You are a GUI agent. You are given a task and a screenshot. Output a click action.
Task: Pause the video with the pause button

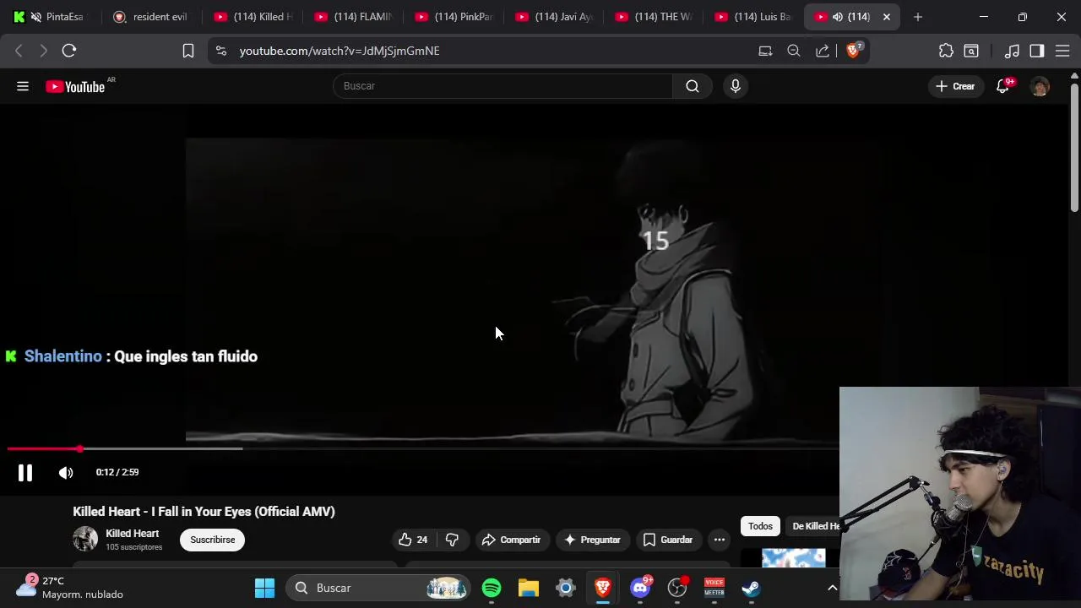[x=25, y=473]
